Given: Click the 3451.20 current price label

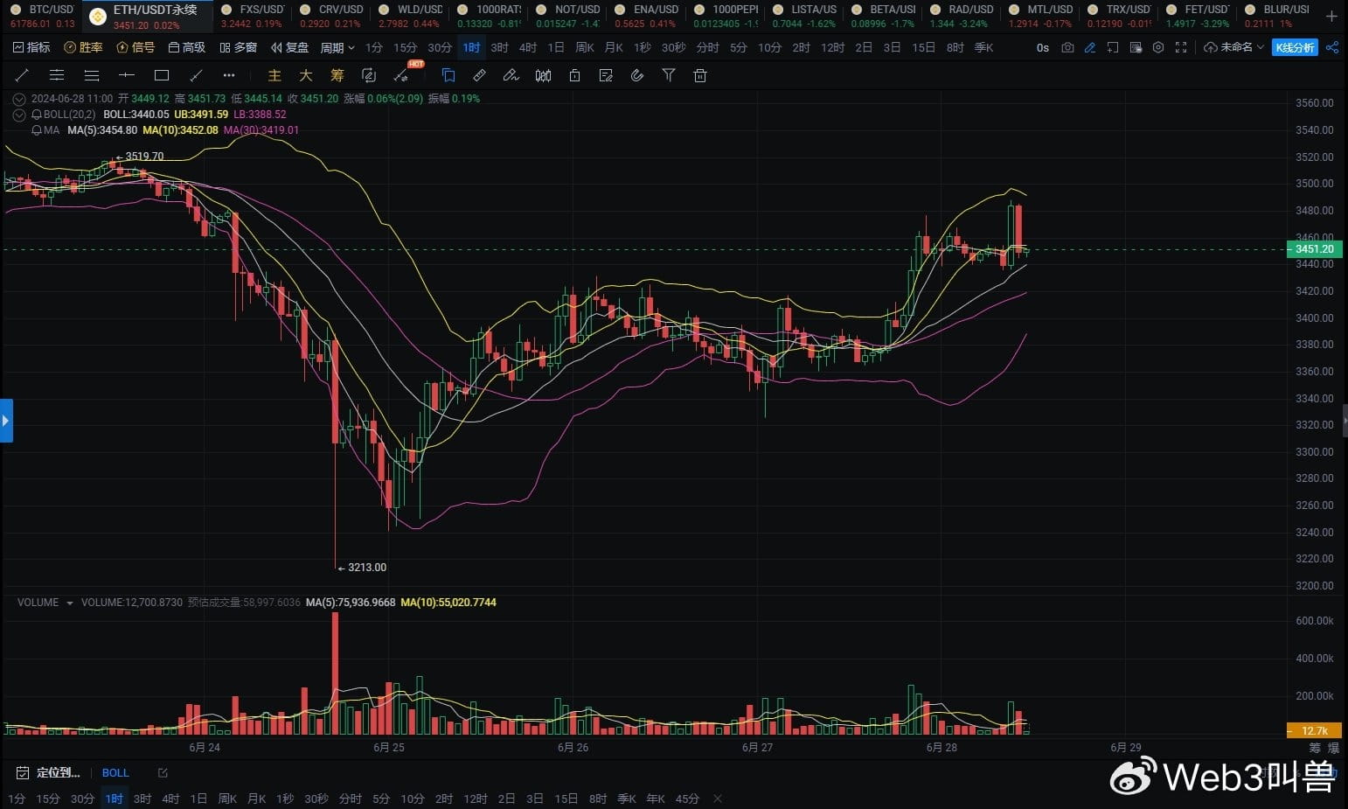Looking at the screenshot, I should click(x=1314, y=249).
